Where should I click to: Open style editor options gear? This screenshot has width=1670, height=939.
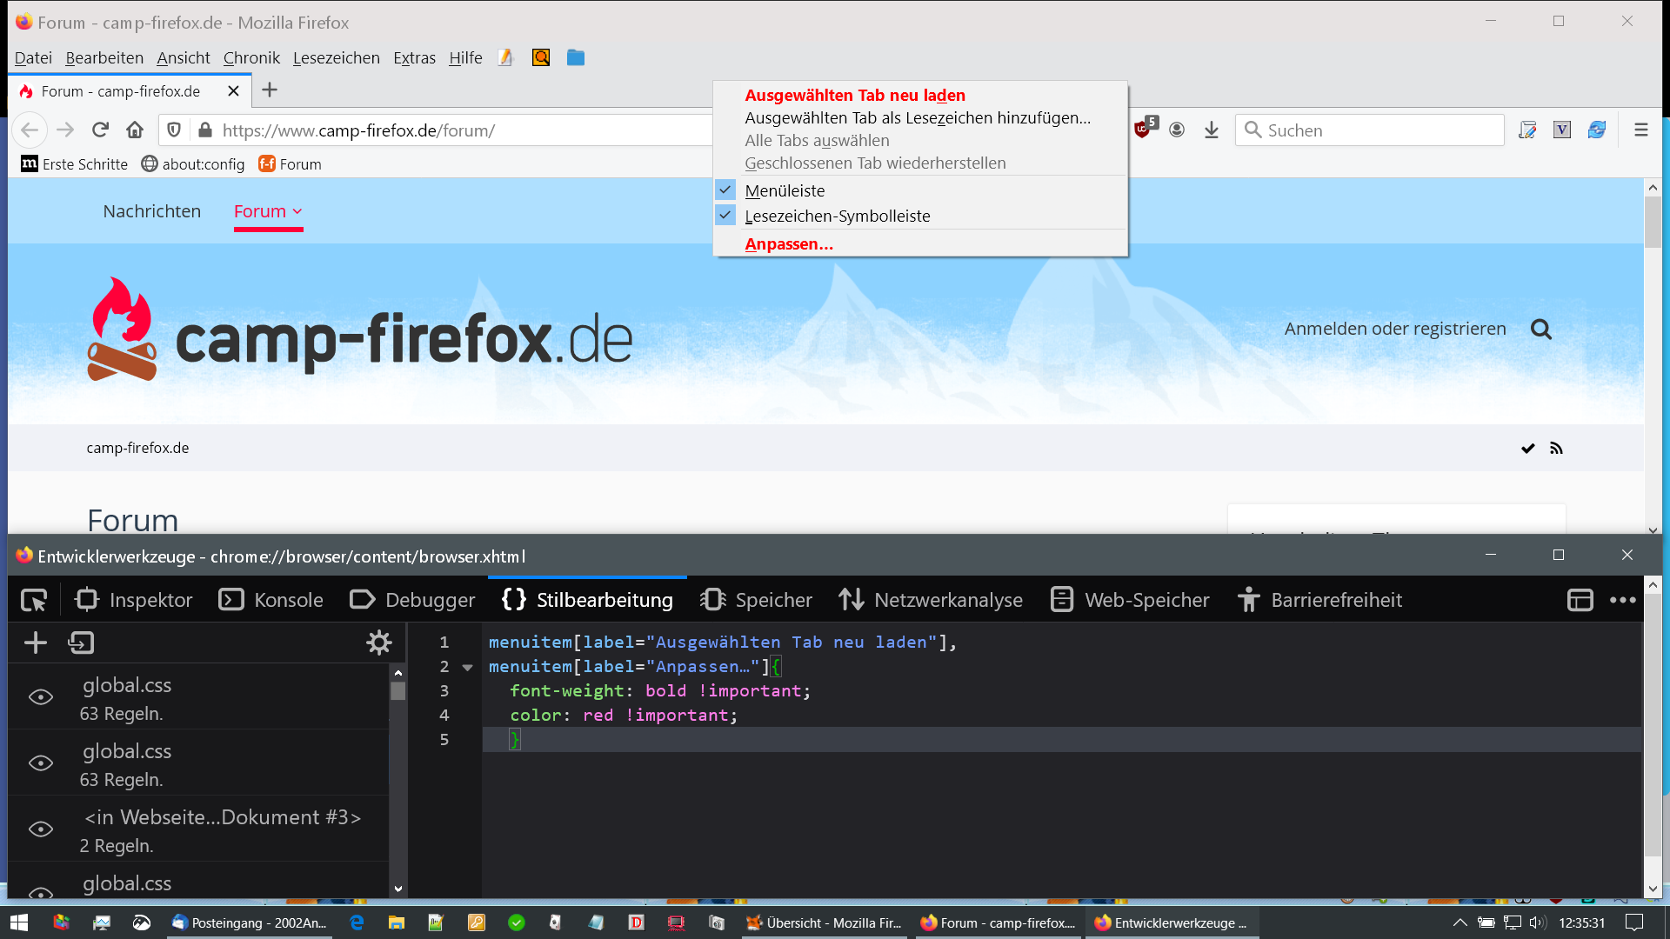379,643
